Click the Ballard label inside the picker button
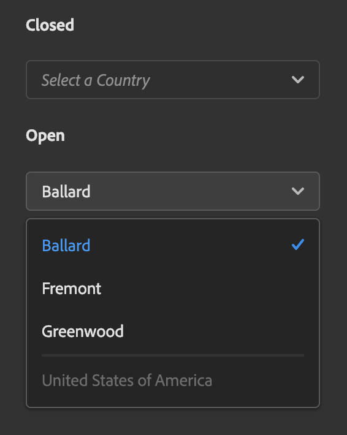 (x=66, y=191)
